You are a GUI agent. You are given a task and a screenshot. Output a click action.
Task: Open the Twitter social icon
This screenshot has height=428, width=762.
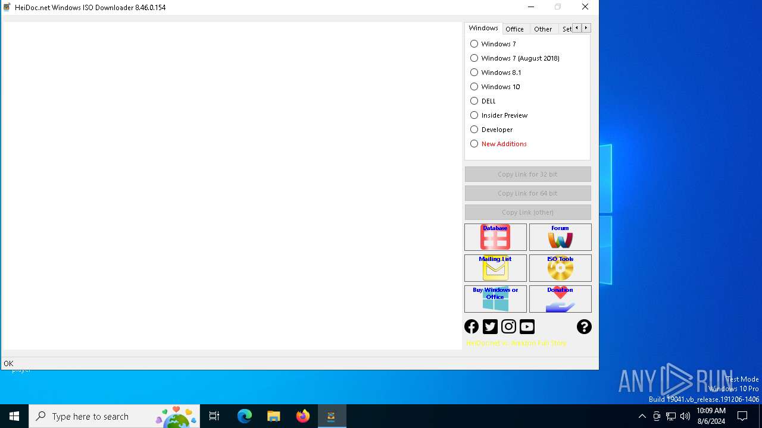point(490,326)
